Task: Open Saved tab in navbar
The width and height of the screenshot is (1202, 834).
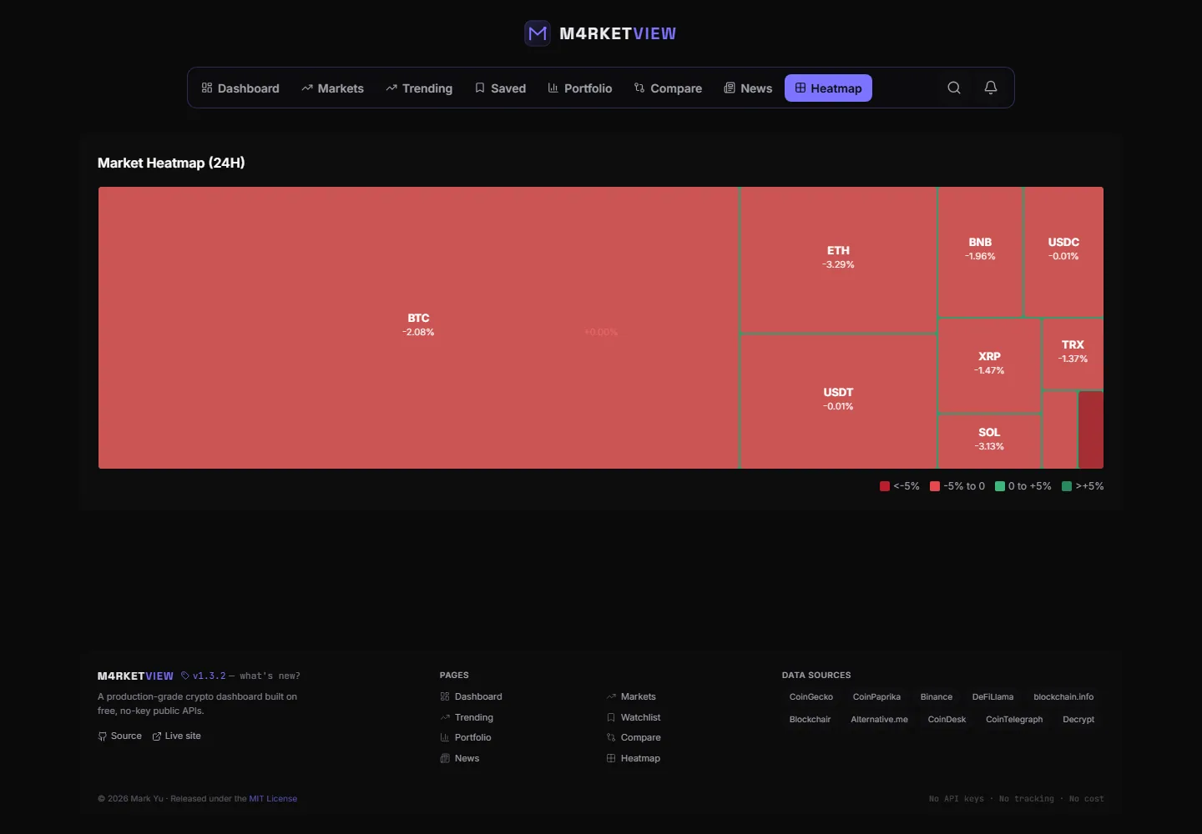Action: (500, 88)
